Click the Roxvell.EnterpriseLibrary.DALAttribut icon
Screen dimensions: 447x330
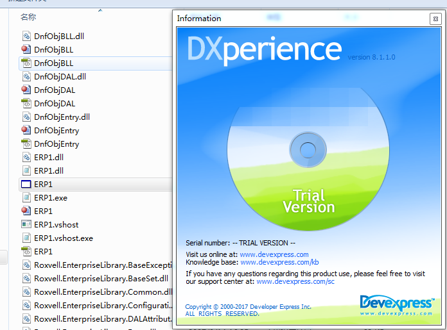tap(26, 318)
